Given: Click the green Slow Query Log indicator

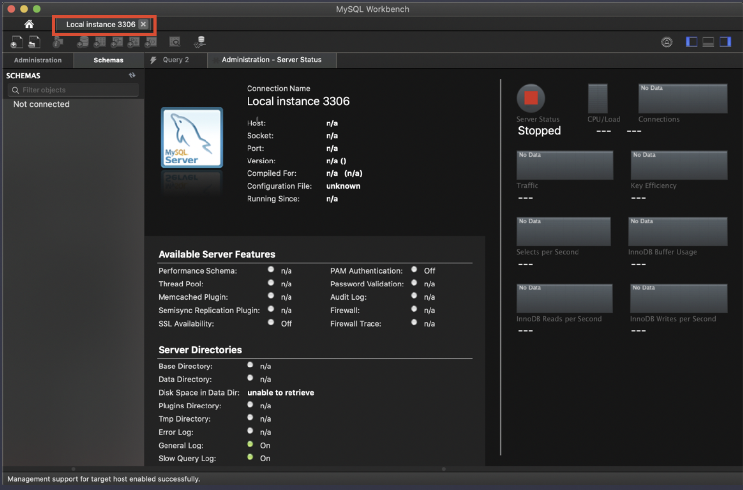Looking at the screenshot, I should (x=250, y=457).
